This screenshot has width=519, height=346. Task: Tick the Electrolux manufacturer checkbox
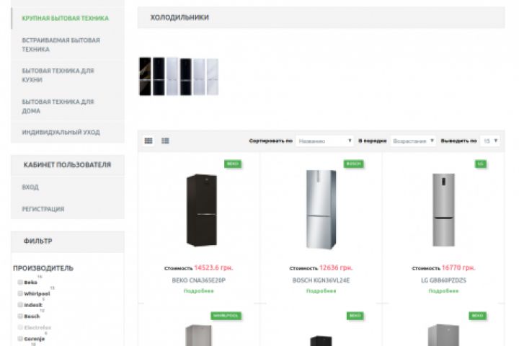[x=20, y=327]
